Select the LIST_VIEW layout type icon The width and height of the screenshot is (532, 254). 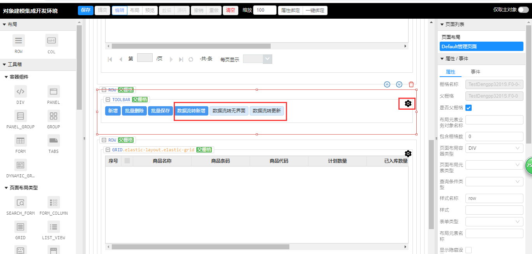(54, 227)
